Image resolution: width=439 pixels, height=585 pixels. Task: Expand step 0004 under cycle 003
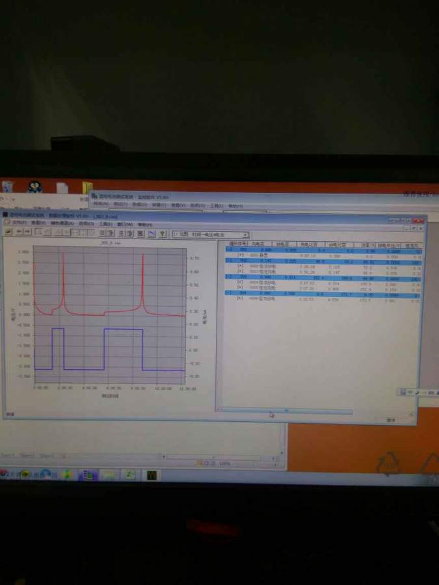point(241,283)
